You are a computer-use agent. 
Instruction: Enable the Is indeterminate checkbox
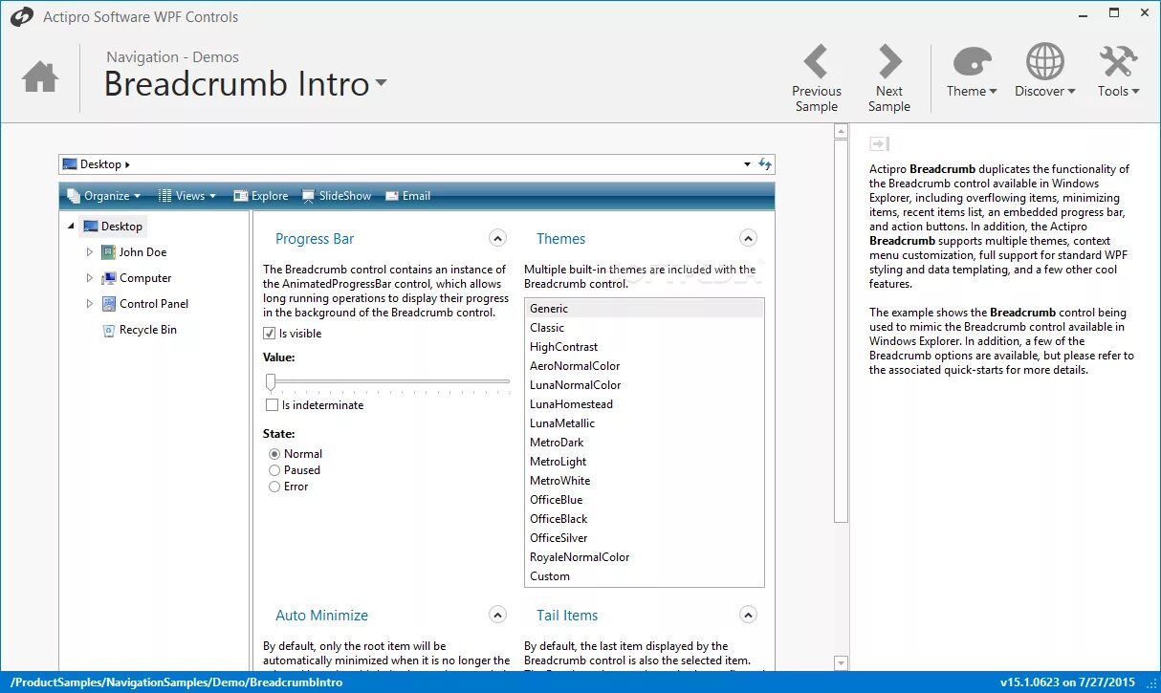[272, 405]
